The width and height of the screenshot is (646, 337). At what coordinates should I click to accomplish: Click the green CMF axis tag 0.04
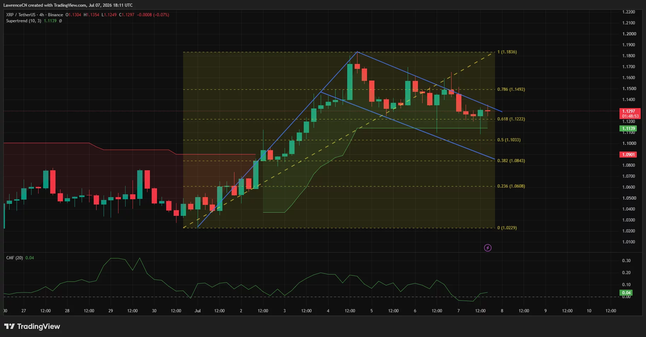point(626,292)
